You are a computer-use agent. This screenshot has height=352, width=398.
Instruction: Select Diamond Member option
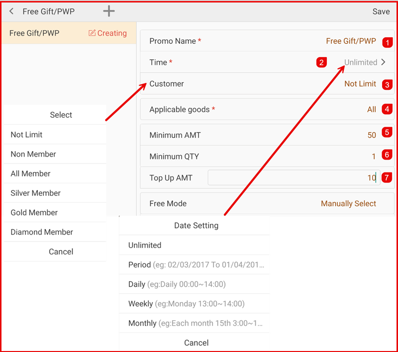[x=42, y=232]
